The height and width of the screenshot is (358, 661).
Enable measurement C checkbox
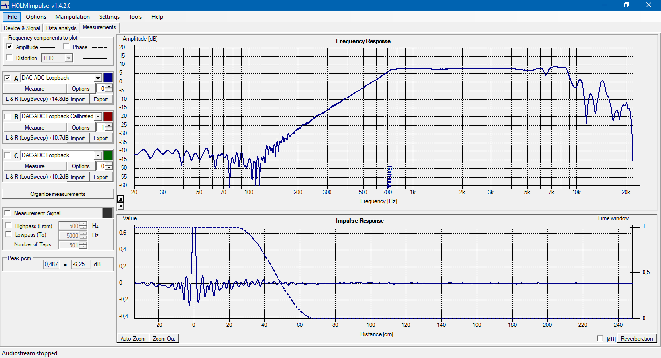pos(7,155)
